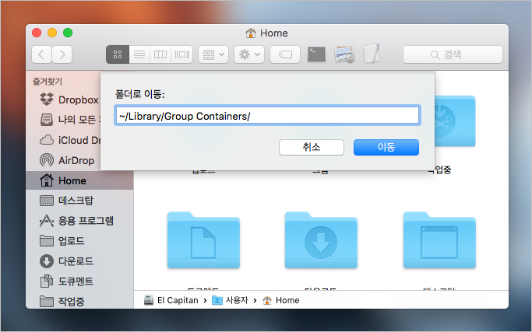
Task: Click the edit tags button
Action: coord(285,54)
